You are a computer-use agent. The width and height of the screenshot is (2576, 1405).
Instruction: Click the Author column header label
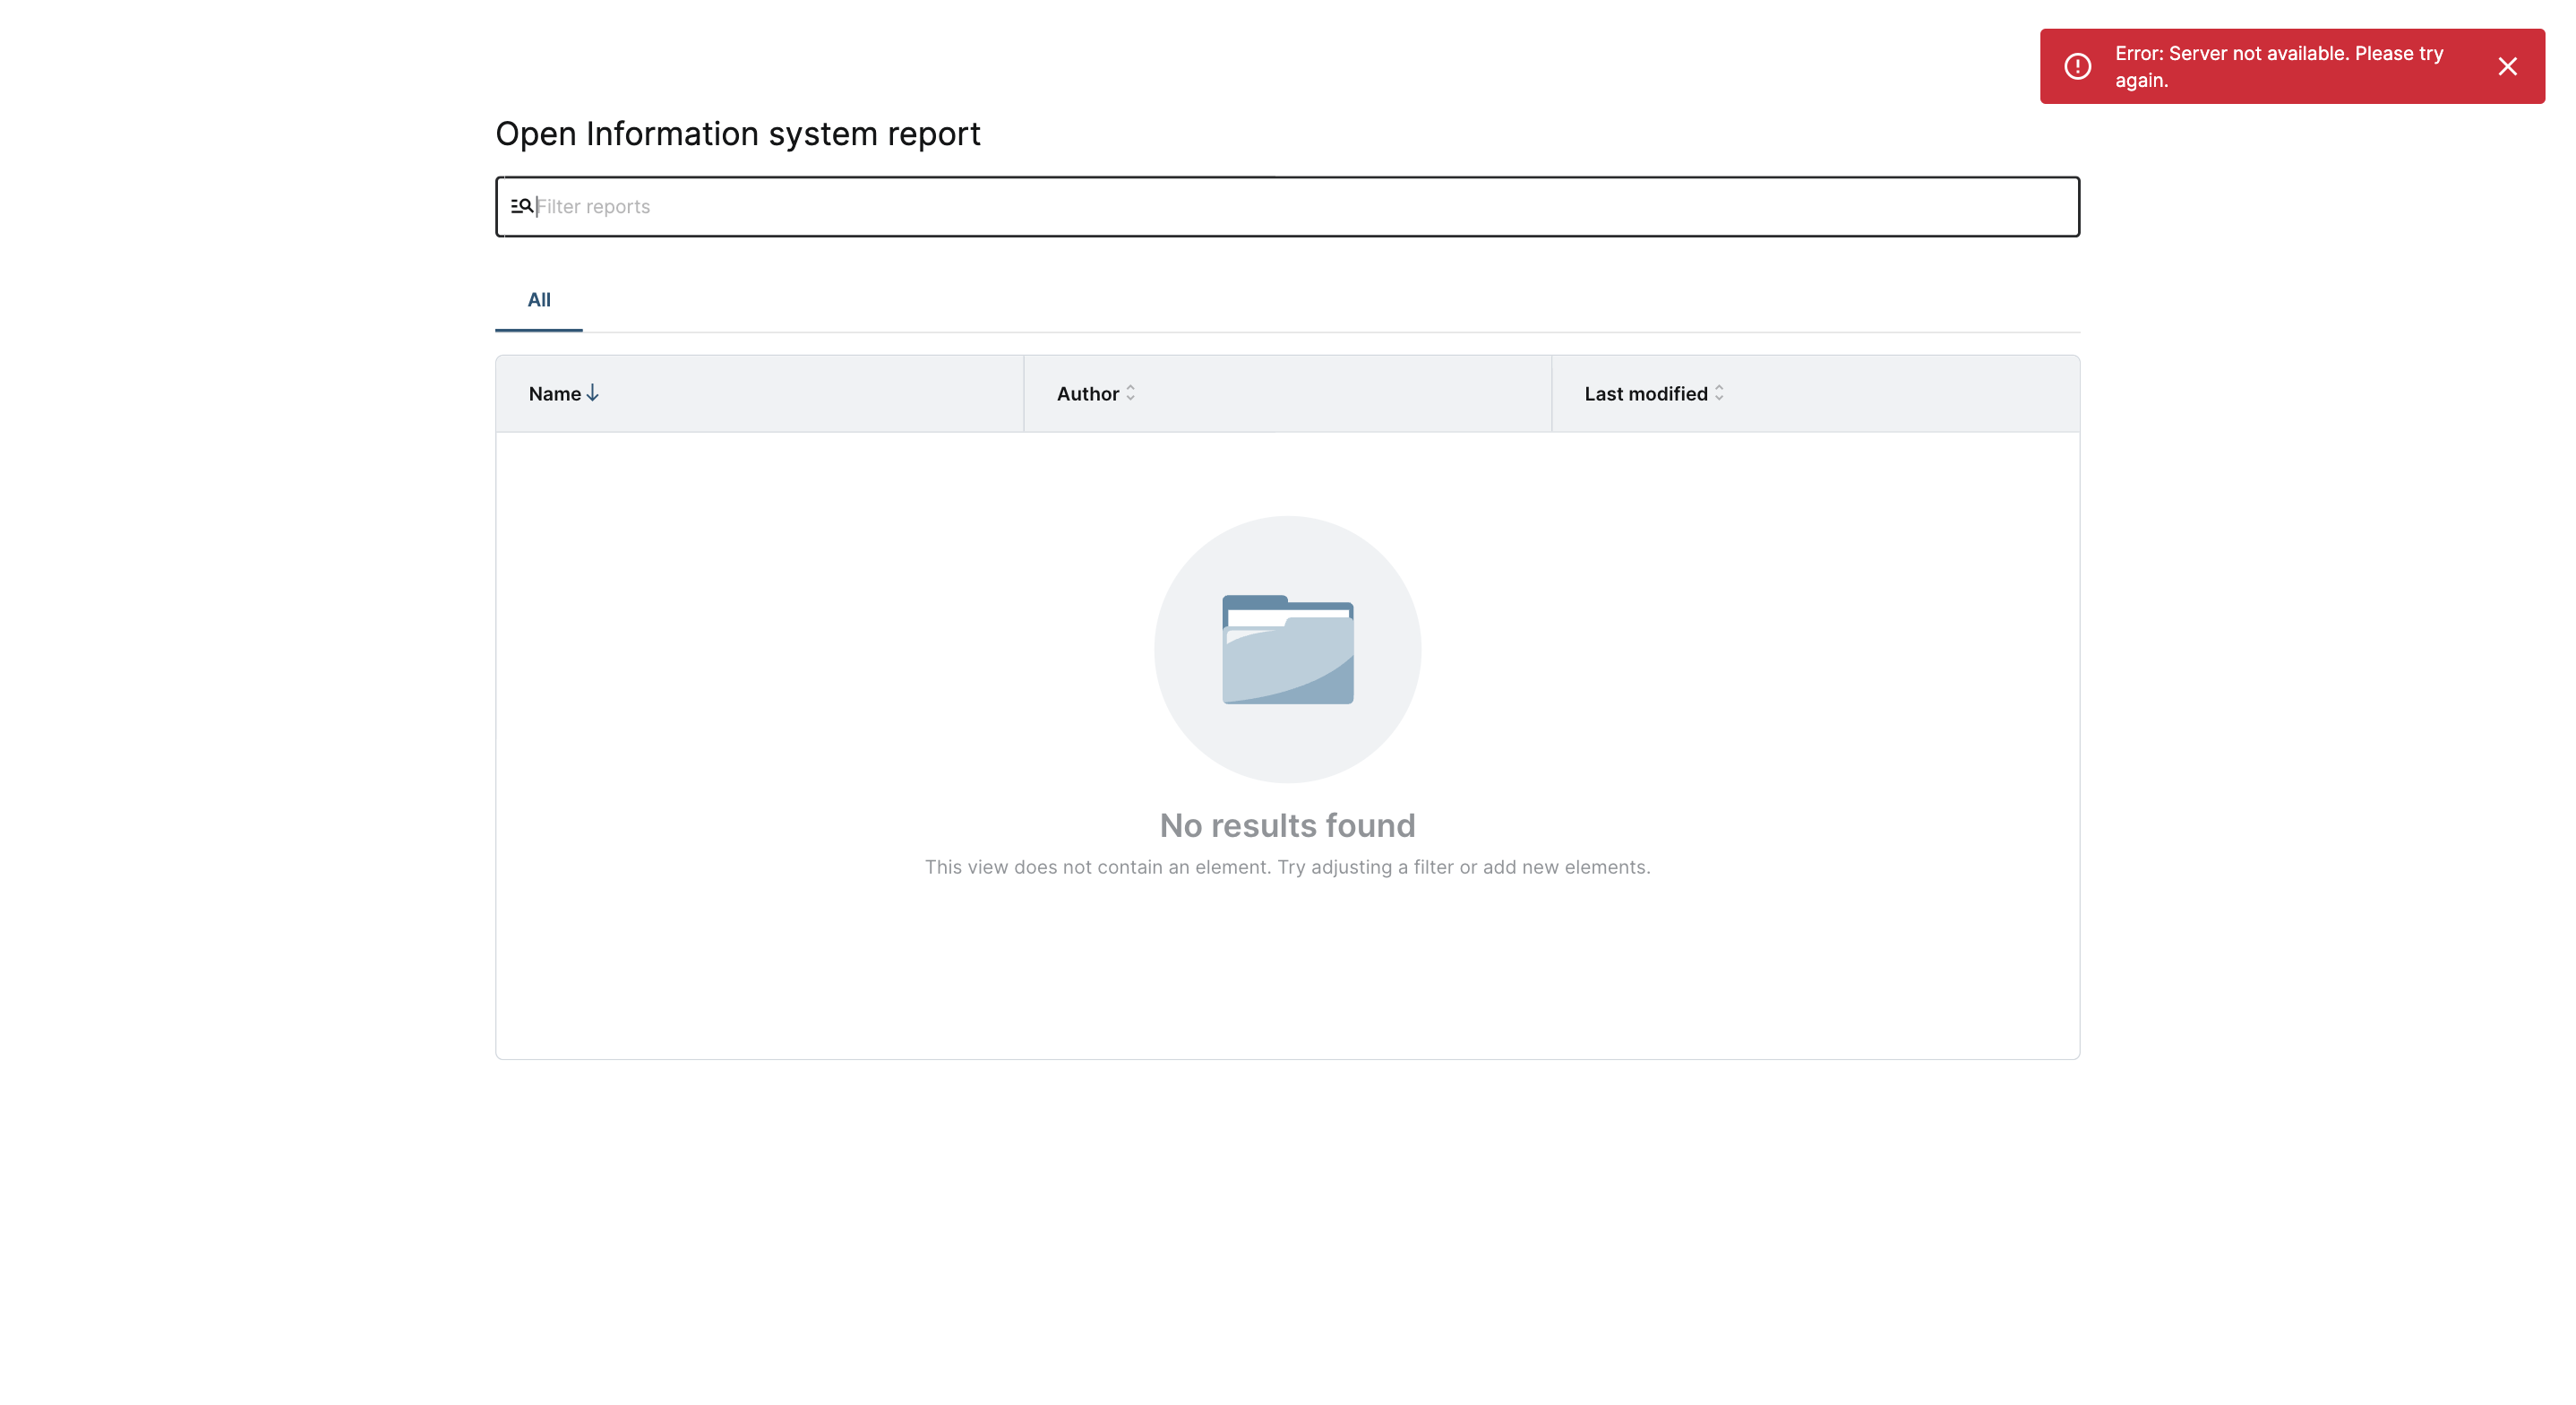[x=1087, y=393]
